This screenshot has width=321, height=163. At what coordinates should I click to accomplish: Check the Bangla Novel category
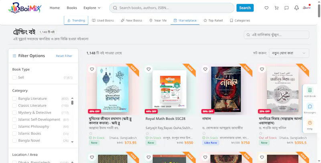click(x=14, y=141)
